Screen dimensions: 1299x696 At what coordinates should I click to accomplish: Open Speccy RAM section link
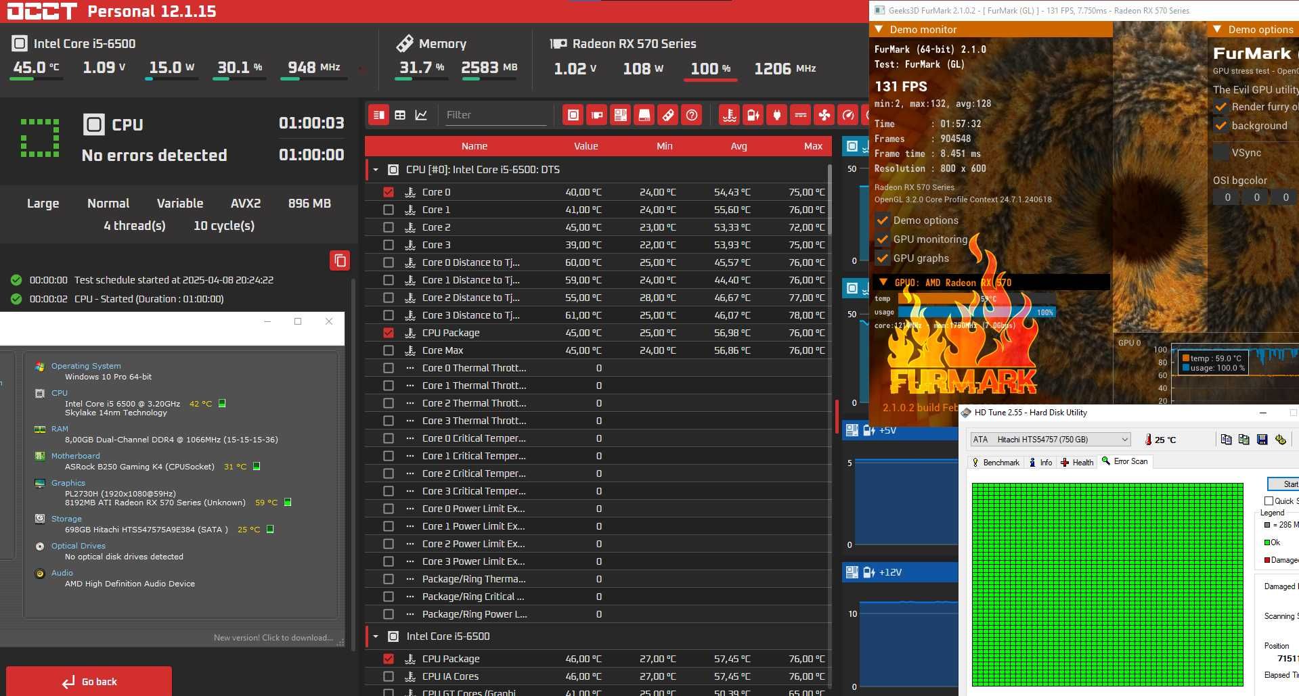pyautogui.click(x=60, y=429)
